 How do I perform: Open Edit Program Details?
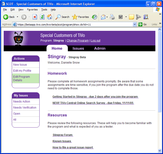[x=26, y=78]
